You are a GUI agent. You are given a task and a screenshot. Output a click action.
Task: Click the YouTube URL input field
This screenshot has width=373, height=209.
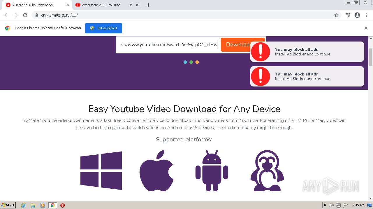(x=168, y=45)
